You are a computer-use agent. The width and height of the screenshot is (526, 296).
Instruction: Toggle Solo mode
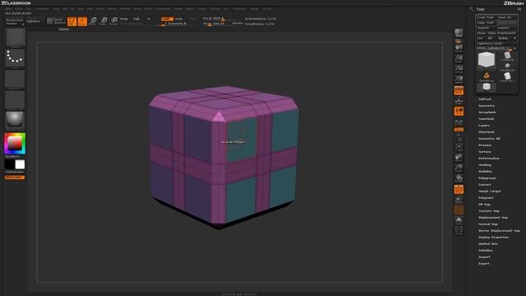(x=459, y=220)
